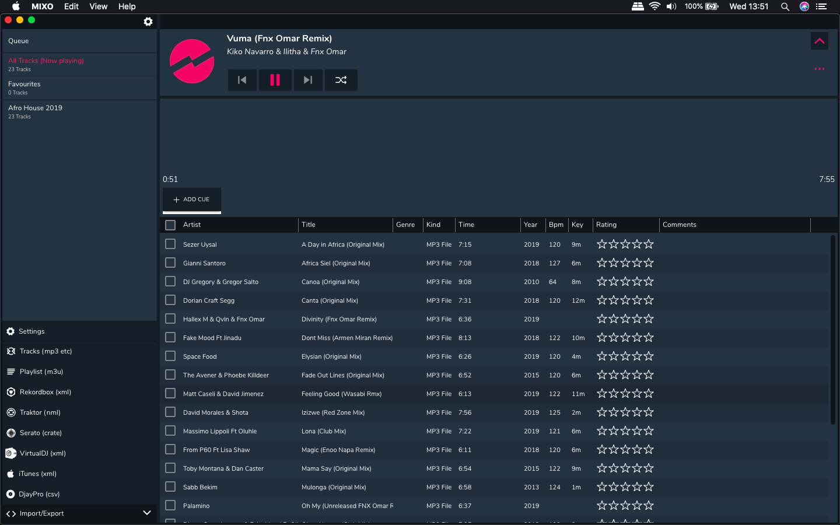840x525 pixels.
Task: Open the View menu
Action: point(98,6)
